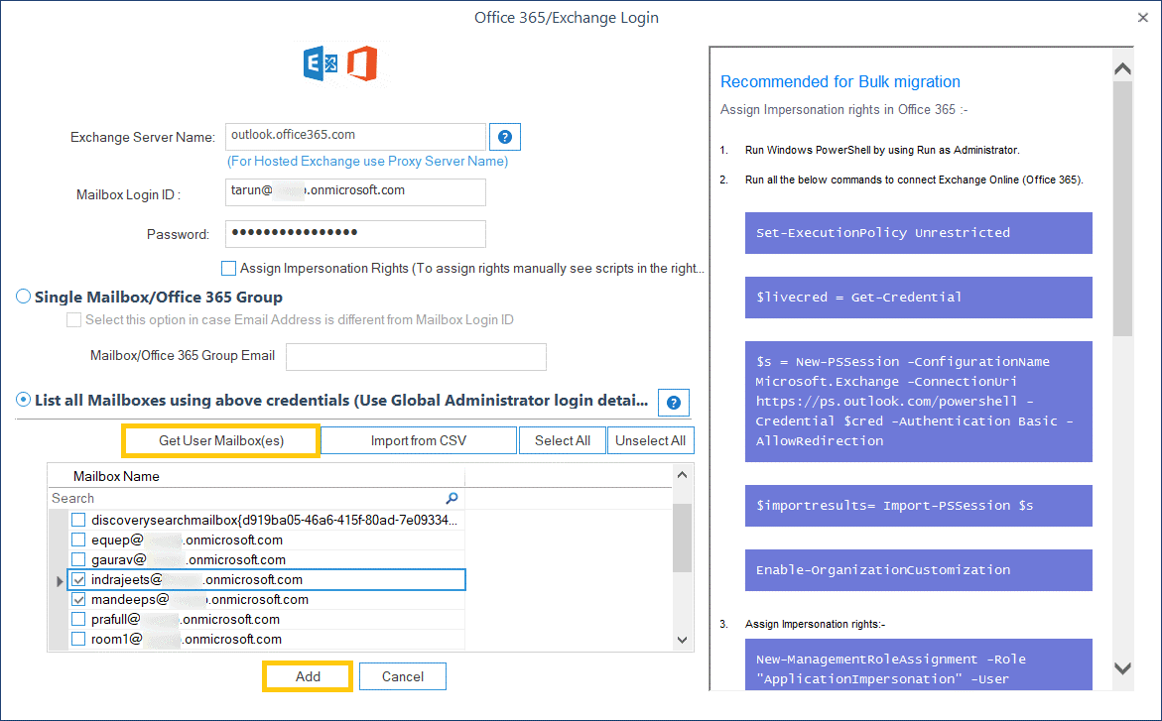1162x721 pixels.
Task: Select the prafull mailbox row text
Action: pos(186,620)
